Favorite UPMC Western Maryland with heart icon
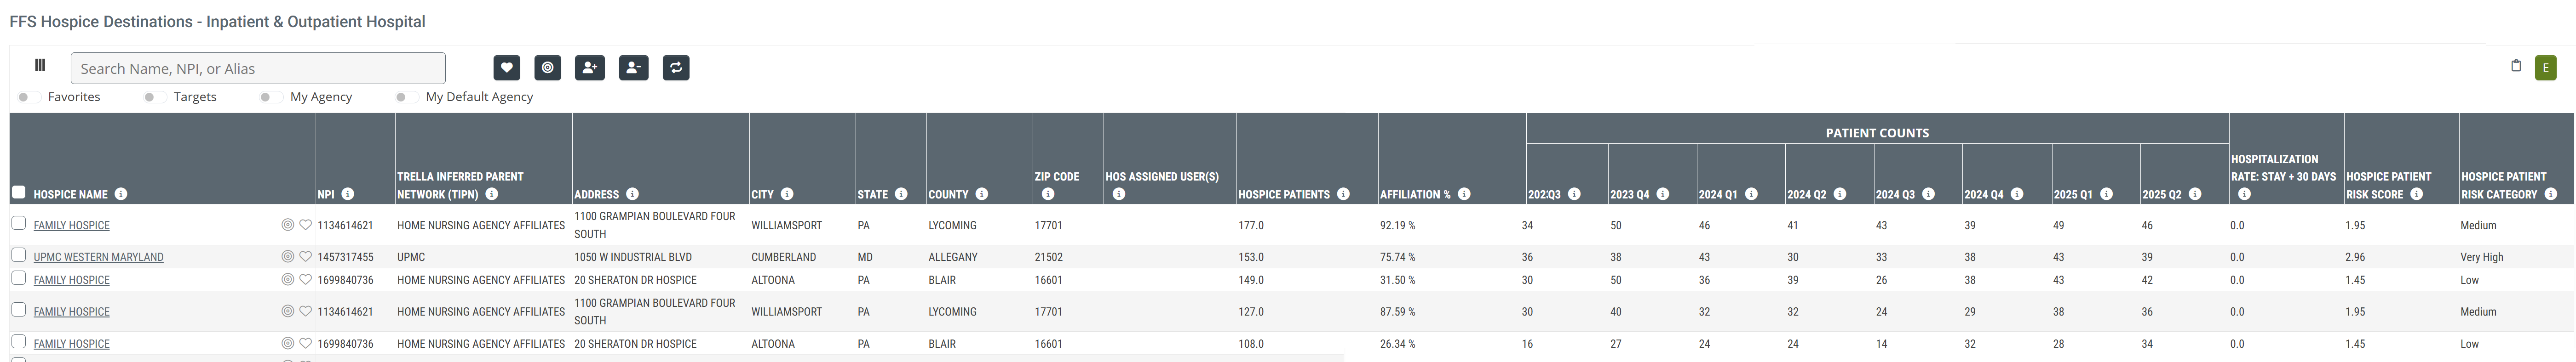The height and width of the screenshot is (362, 2576). click(x=306, y=257)
